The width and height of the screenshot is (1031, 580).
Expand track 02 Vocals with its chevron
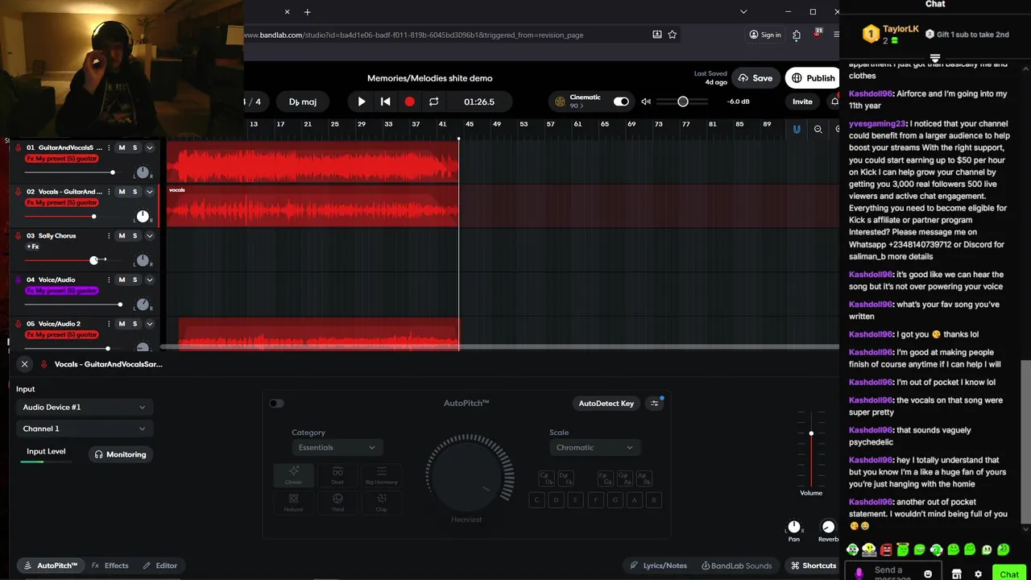[149, 192]
